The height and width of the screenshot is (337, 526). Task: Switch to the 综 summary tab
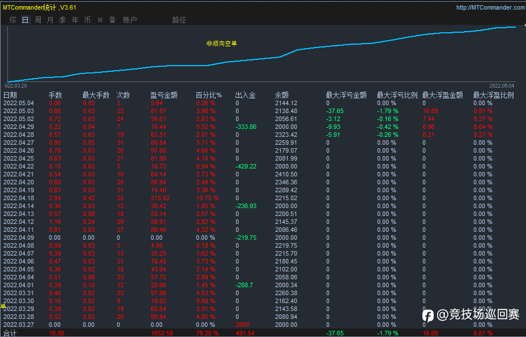(x=13, y=20)
